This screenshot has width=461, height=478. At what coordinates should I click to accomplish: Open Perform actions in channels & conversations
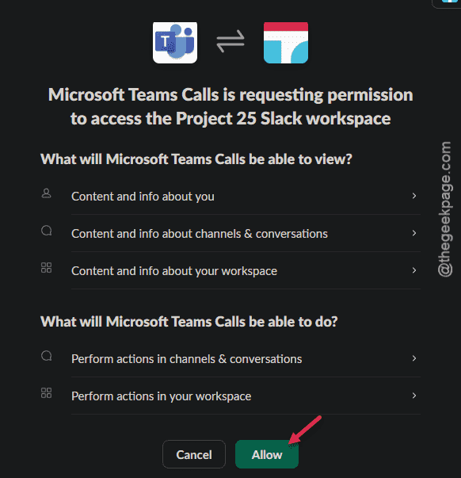click(230, 358)
